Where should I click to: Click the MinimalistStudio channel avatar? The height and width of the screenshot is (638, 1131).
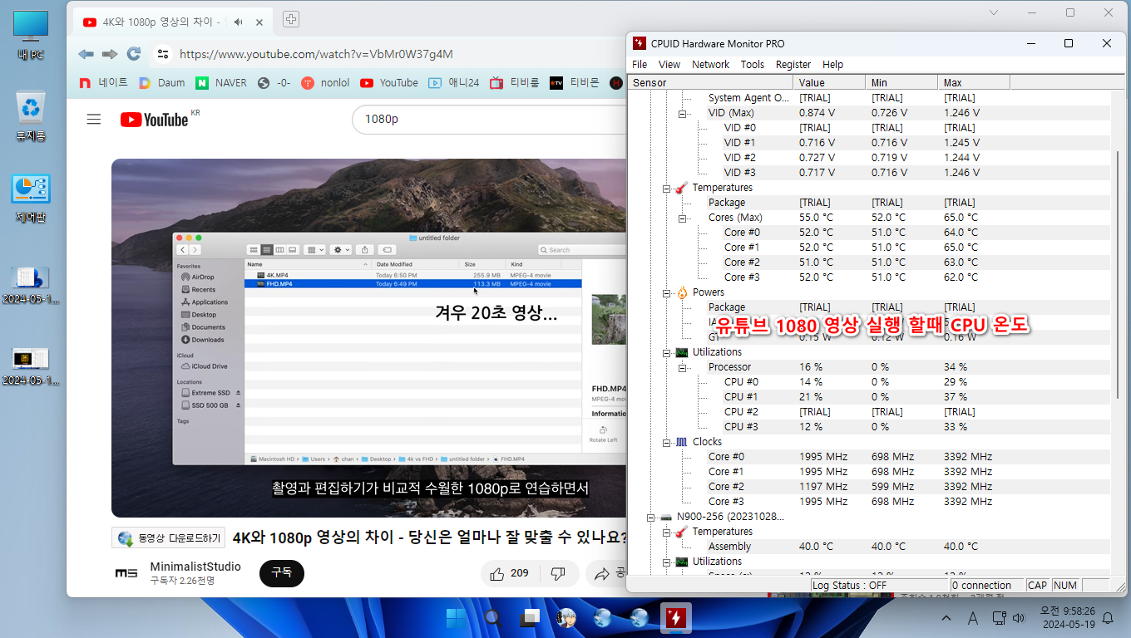tap(126, 573)
